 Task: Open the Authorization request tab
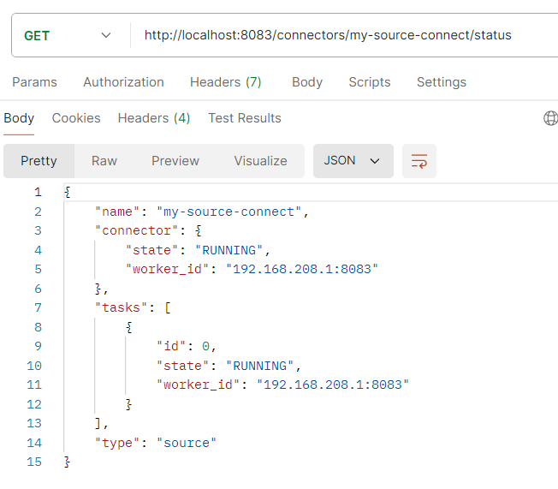coord(123,82)
